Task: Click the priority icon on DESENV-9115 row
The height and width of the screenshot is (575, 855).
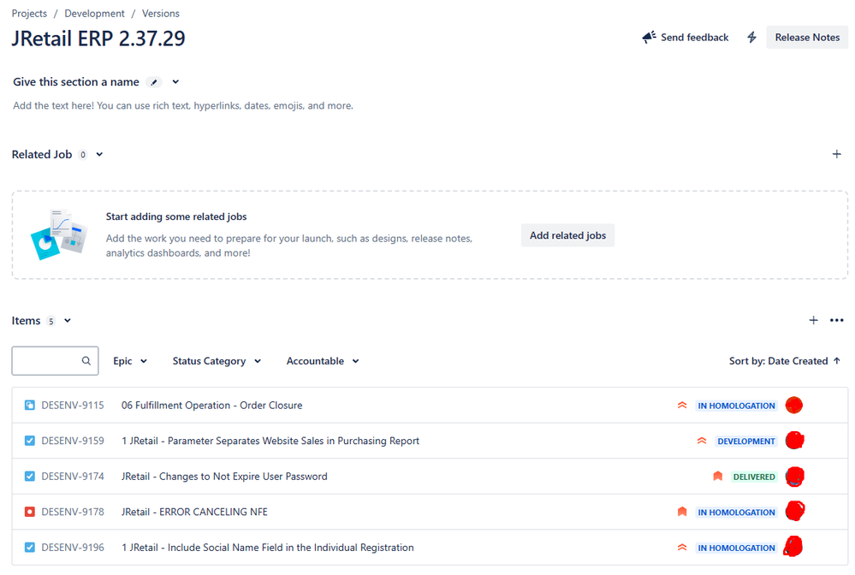Action: (x=682, y=405)
